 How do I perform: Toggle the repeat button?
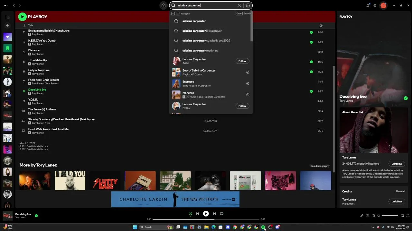click(x=221, y=214)
